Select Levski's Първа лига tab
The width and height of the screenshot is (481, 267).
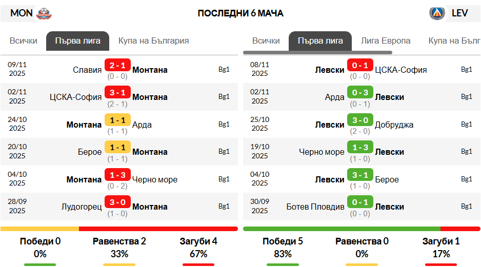(320, 41)
